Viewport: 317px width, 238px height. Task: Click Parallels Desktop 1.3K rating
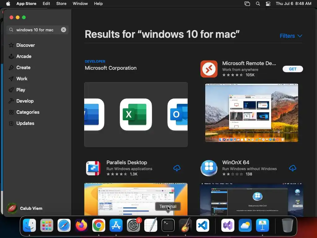tap(122, 174)
